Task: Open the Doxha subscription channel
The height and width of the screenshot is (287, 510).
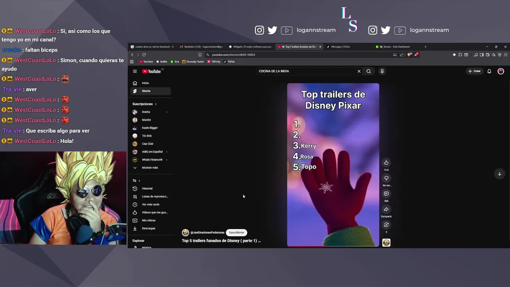Action: [151, 112]
